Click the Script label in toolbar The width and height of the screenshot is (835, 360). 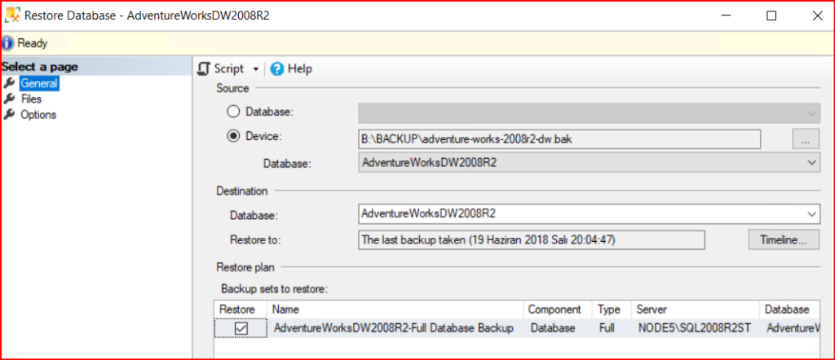229,68
